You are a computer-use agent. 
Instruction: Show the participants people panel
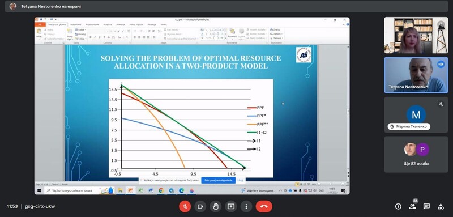pyautogui.click(x=412, y=206)
